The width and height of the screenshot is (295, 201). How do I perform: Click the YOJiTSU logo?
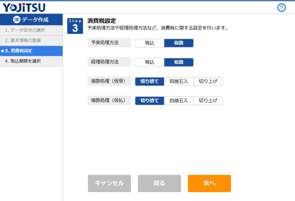click(x=24, y=7)
